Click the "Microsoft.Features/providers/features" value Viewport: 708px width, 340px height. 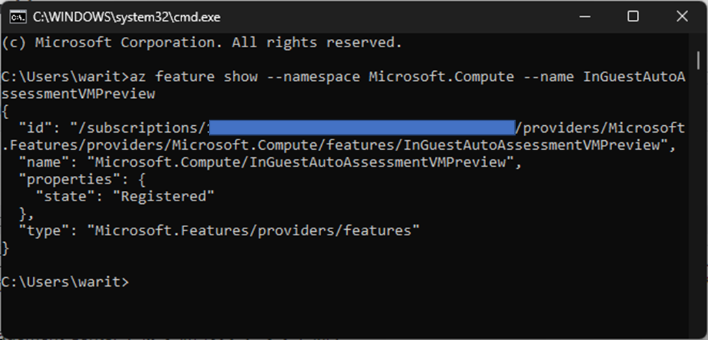[x=253, y=231]
